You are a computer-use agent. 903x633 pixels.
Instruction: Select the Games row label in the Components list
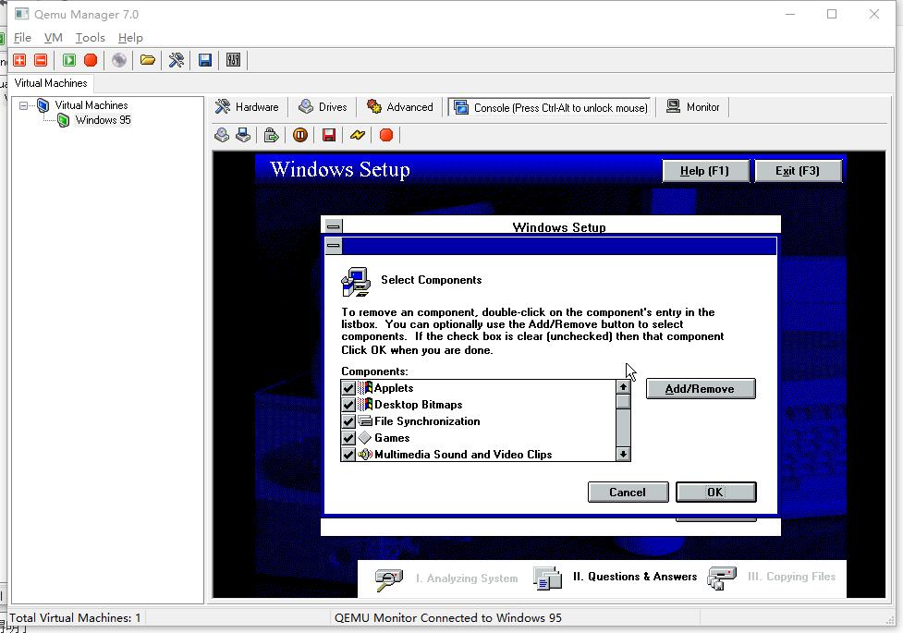click(x=392, y=438)
